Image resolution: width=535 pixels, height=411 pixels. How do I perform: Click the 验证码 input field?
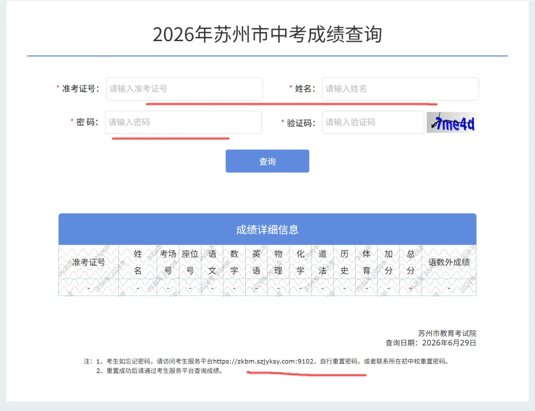(373, 122)
